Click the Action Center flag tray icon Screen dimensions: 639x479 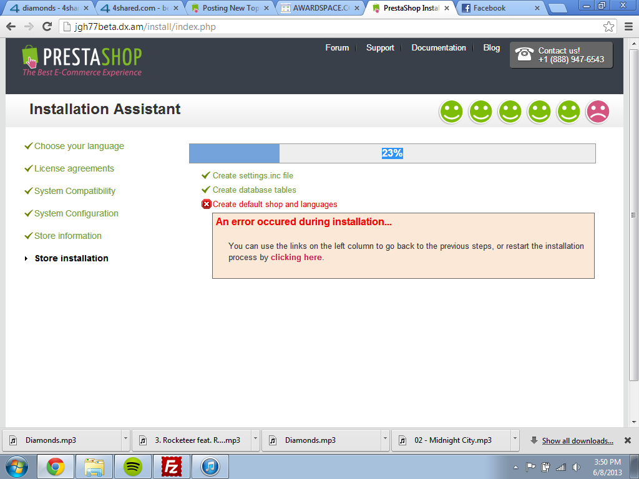[x=530, y=467]
